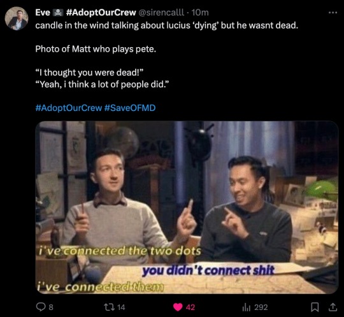Unlike the tweet via the pink heart
The image size is (344, 317).
tap(178, 307)
